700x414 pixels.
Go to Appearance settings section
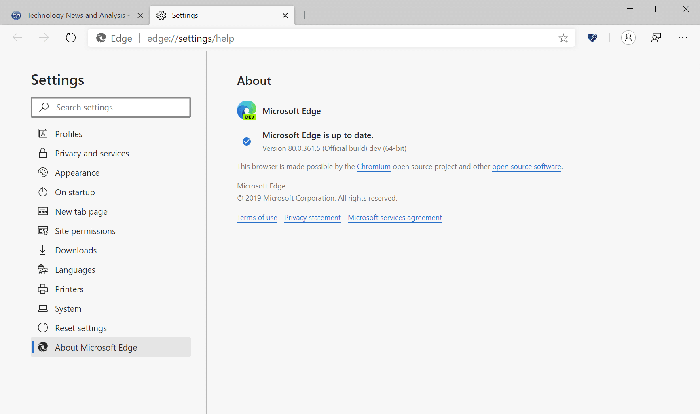coord(77,173)
